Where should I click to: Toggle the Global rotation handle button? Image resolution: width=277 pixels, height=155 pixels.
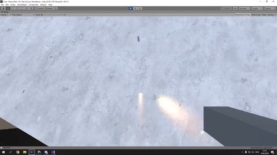48,8
